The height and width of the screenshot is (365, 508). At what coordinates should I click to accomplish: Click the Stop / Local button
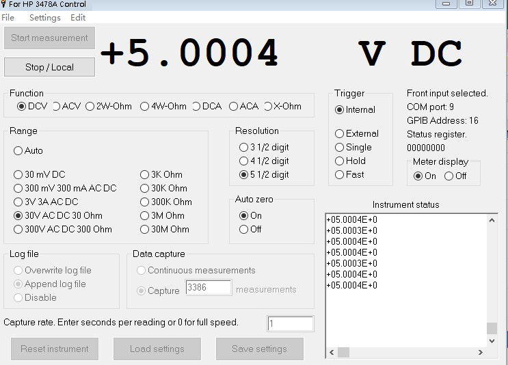tap(49, 67)
